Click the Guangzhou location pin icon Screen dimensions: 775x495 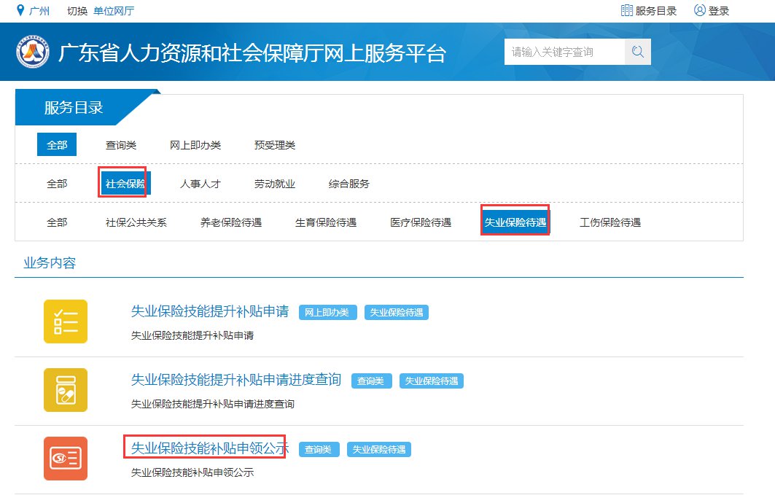pyautogui.click(x=20, y=10)
